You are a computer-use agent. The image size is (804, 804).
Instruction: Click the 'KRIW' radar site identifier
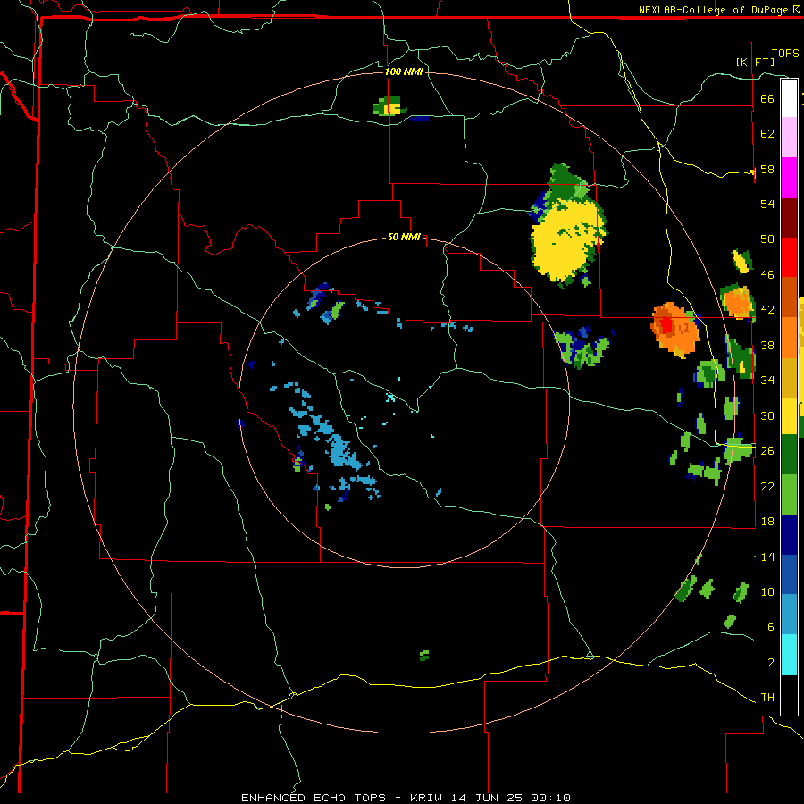pyautogui.click(x=425, y=798)
